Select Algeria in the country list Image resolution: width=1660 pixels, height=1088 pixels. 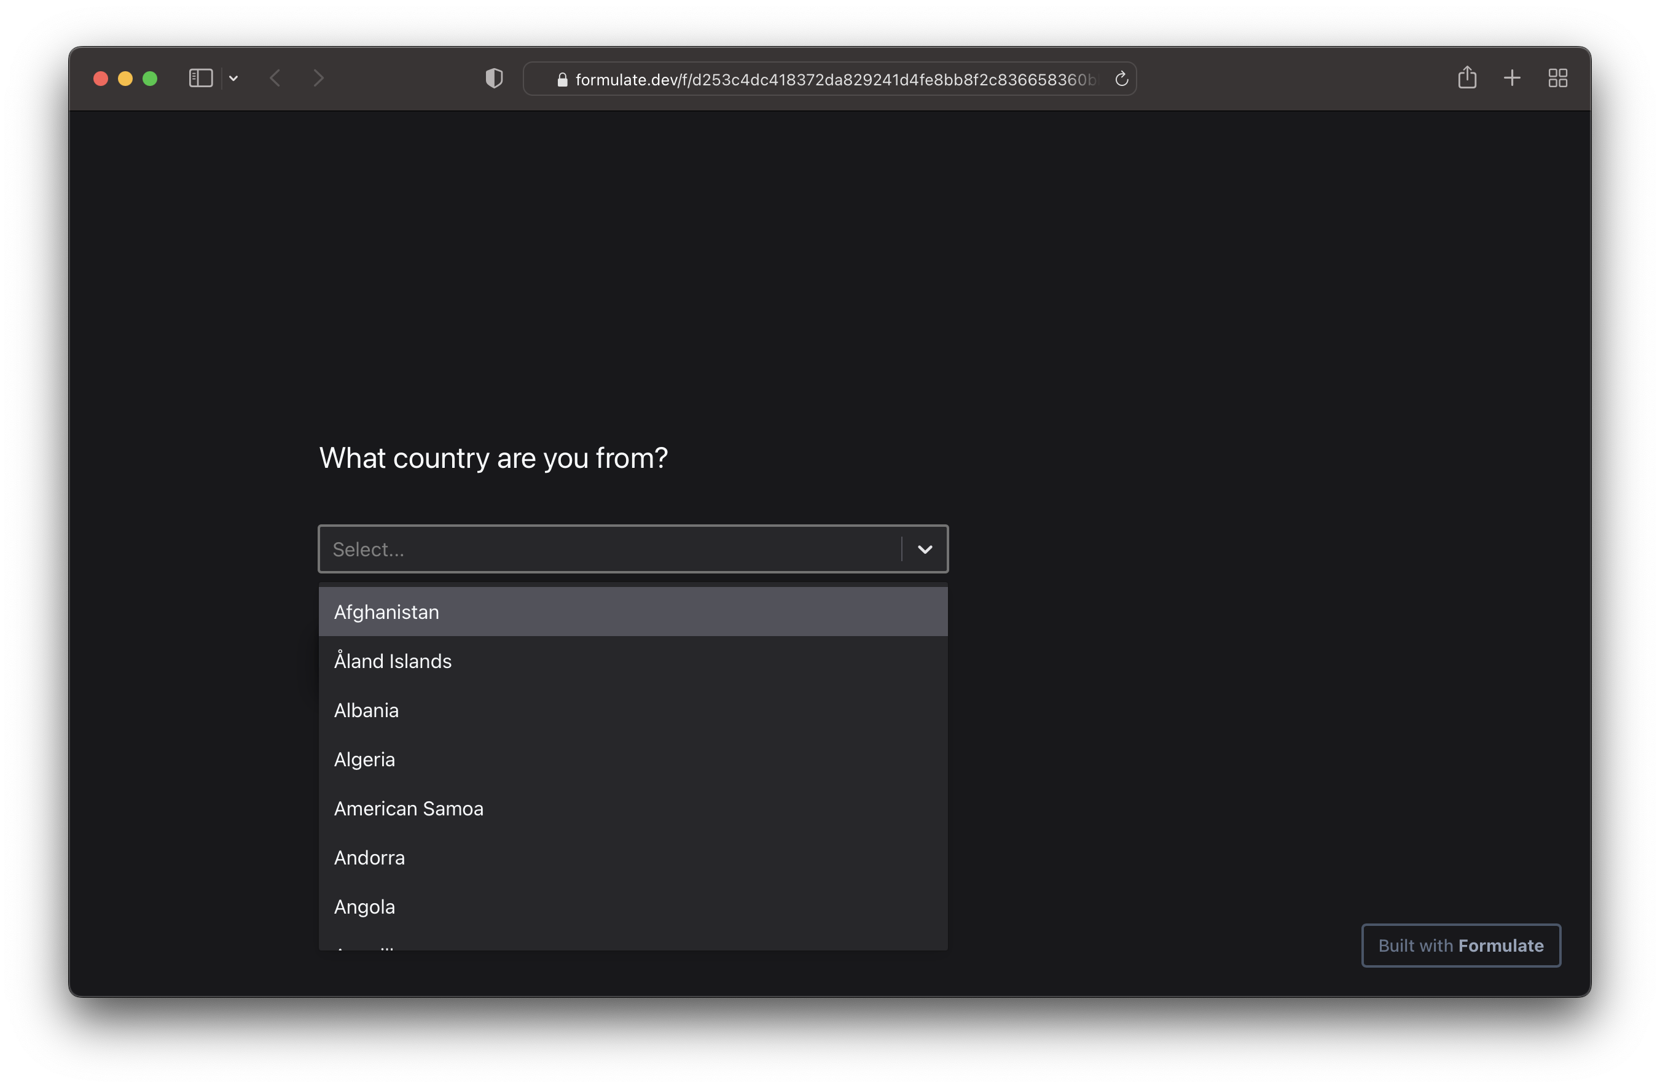point(632,759)
